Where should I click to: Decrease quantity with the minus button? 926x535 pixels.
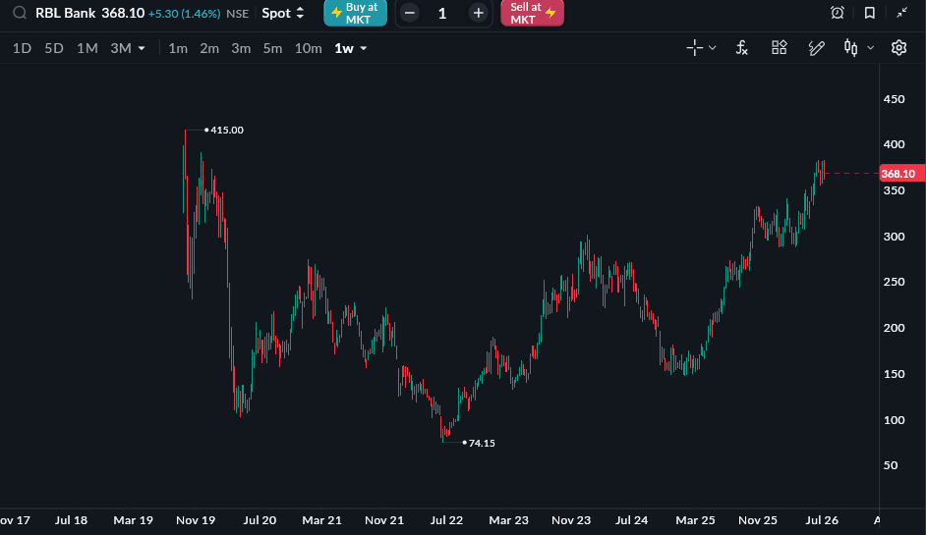[x=409, y=13]
